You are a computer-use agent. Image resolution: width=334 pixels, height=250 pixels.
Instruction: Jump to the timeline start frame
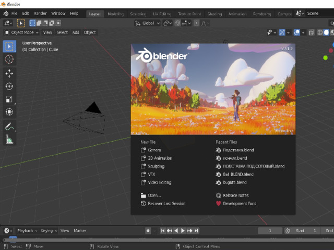click(163, 231)
